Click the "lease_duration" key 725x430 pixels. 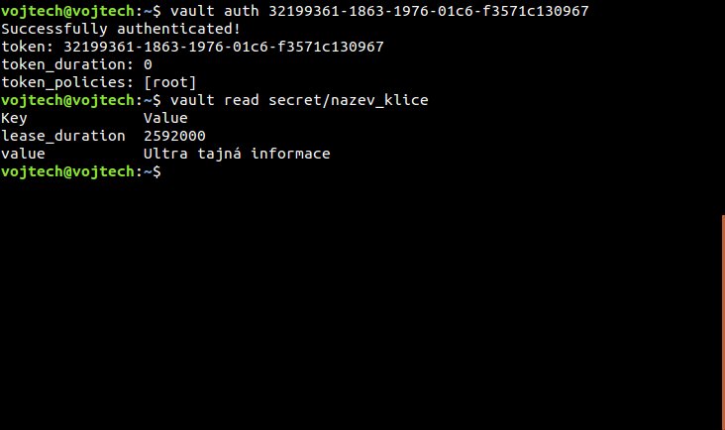coord(62,136)
